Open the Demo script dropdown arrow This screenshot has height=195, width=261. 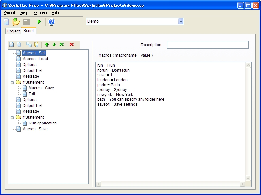[181, 21]
